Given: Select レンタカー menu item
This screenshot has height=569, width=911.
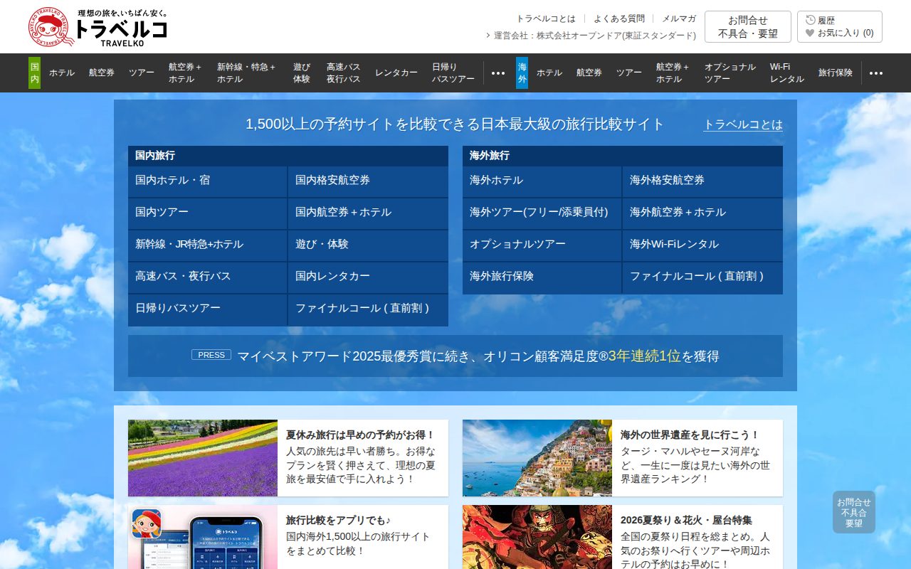Looking at the screenshot, I should (396, 73).
